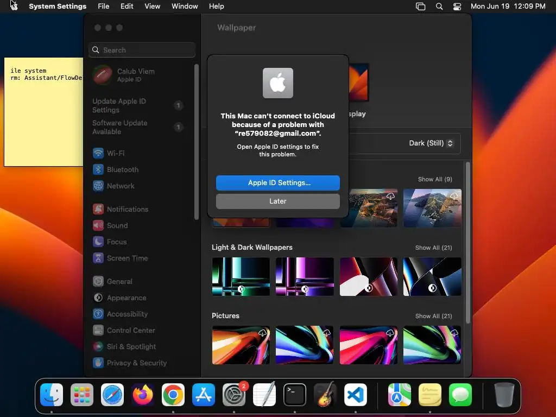Open TextEdit from the Dock

pyautogui.click(x=264, y=395)
